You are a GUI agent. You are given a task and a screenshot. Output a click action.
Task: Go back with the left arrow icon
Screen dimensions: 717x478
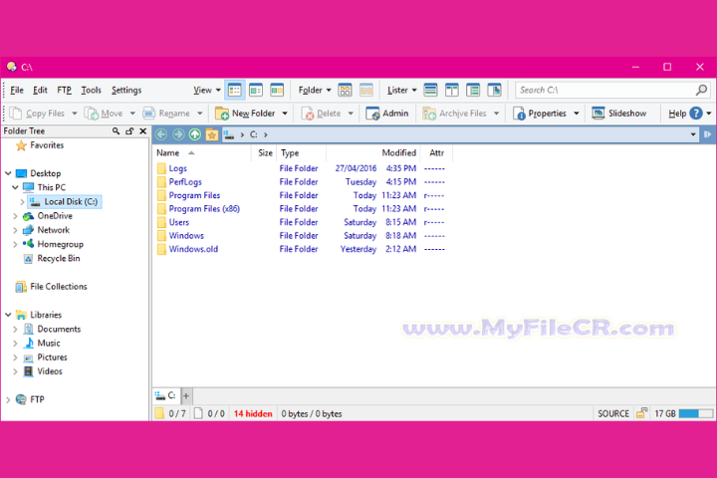(x=161, y=134)
